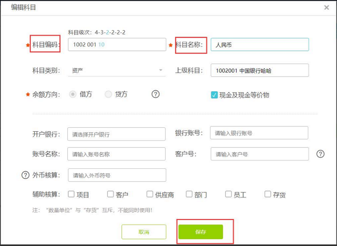Enable 供应商 auxiliary accounting checkbox
Image resolution: width=337 pixels, height=246 pixels.
tap(150, 194)
